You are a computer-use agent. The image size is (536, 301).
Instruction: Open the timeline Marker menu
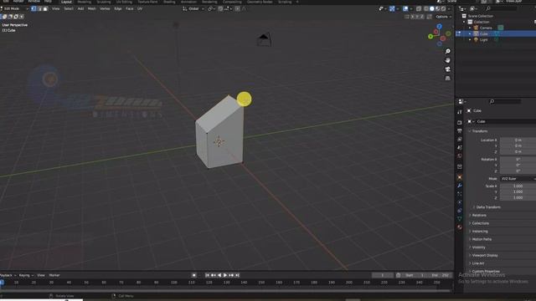click(x=54, y=275)
